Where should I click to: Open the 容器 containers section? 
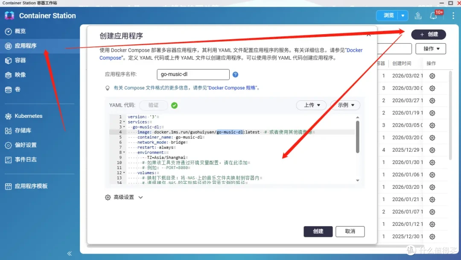click(20, 60)
